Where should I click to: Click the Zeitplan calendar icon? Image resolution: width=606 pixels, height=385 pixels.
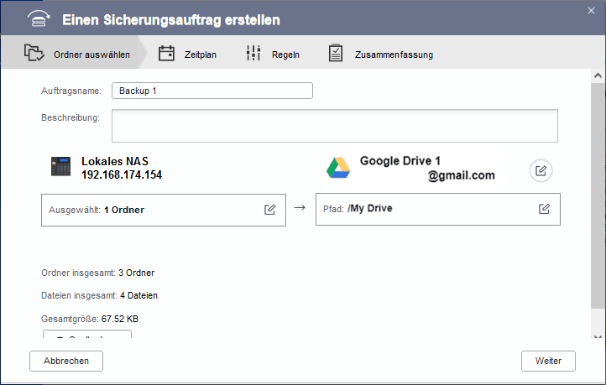tap(167, 55)
